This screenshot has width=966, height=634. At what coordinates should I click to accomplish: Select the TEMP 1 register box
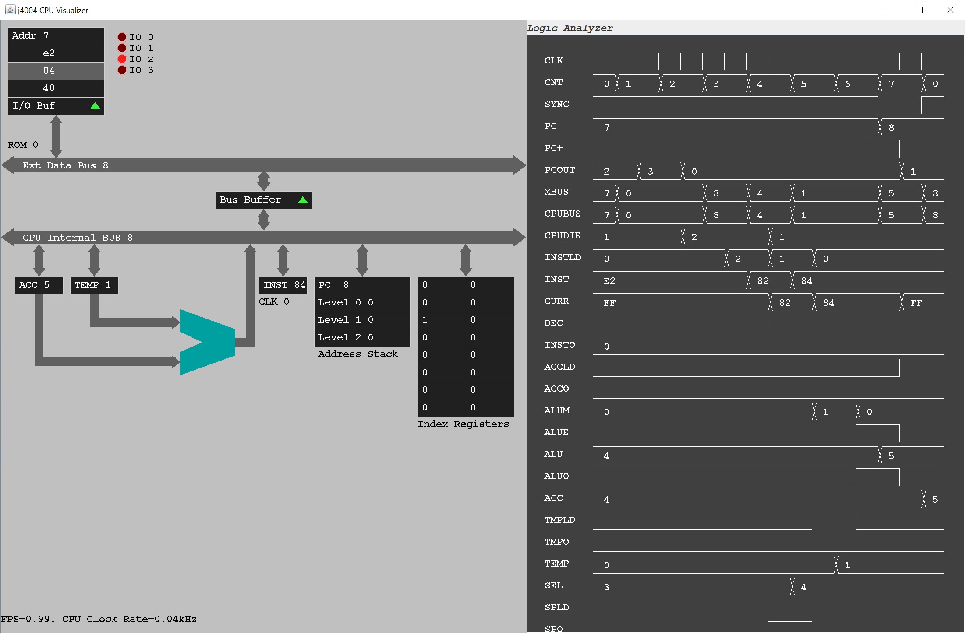coord(94,285)
